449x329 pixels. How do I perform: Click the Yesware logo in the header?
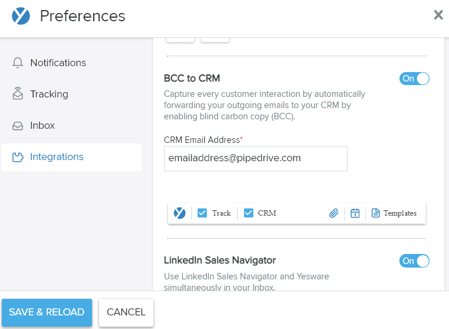(x=21, y=16)
